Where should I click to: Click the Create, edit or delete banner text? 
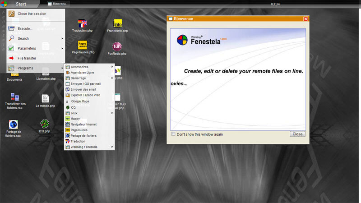243,71
